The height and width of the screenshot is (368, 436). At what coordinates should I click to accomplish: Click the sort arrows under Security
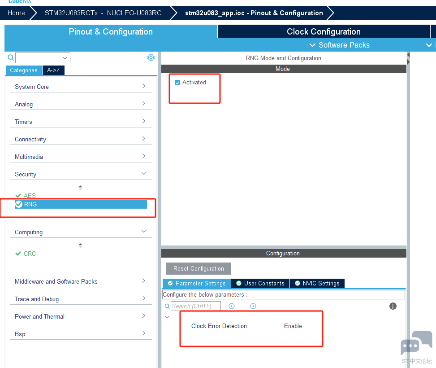[80, 188]
